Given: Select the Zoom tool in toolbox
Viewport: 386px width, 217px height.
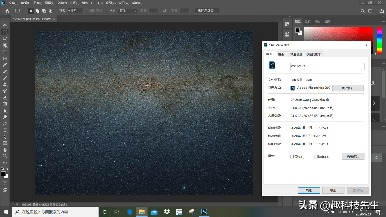Looking at the screenshot, I should (5, 156).
